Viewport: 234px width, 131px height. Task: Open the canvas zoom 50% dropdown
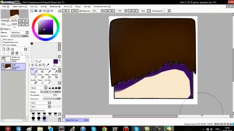click(x=102, y=11)
